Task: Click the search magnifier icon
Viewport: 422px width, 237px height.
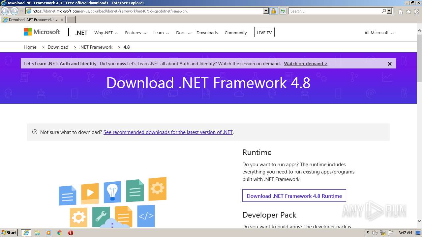Action: coord(384,11)
